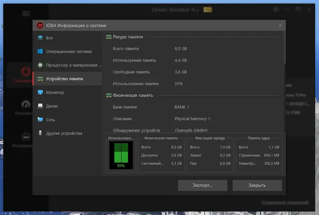Click the 'Экспорт...' button
Image resolution: width=319 pixels, height=215 pixels.
pyautogui.click(x=203, y=185)
